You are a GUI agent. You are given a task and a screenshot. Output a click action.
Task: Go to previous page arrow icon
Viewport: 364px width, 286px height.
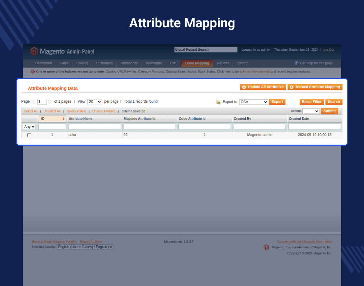pyautogui.click(x=33, y=102)
